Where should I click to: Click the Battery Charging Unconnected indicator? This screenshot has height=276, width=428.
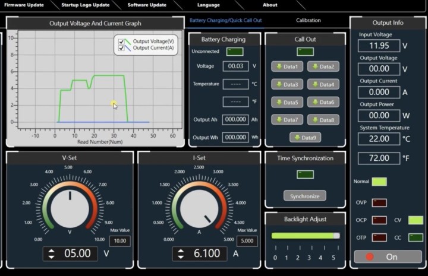pos(234,52)
